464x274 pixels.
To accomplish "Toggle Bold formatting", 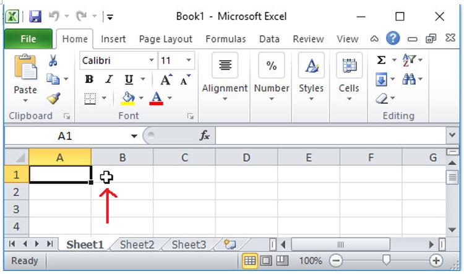I will [89, 80].
